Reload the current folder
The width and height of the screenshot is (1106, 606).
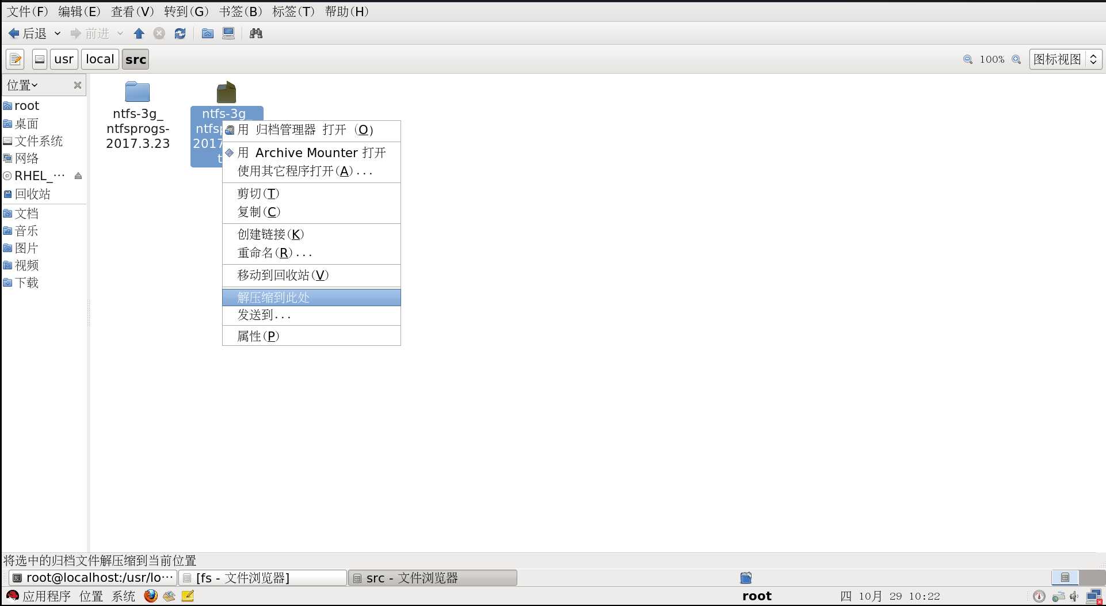(x=180, y=33)
